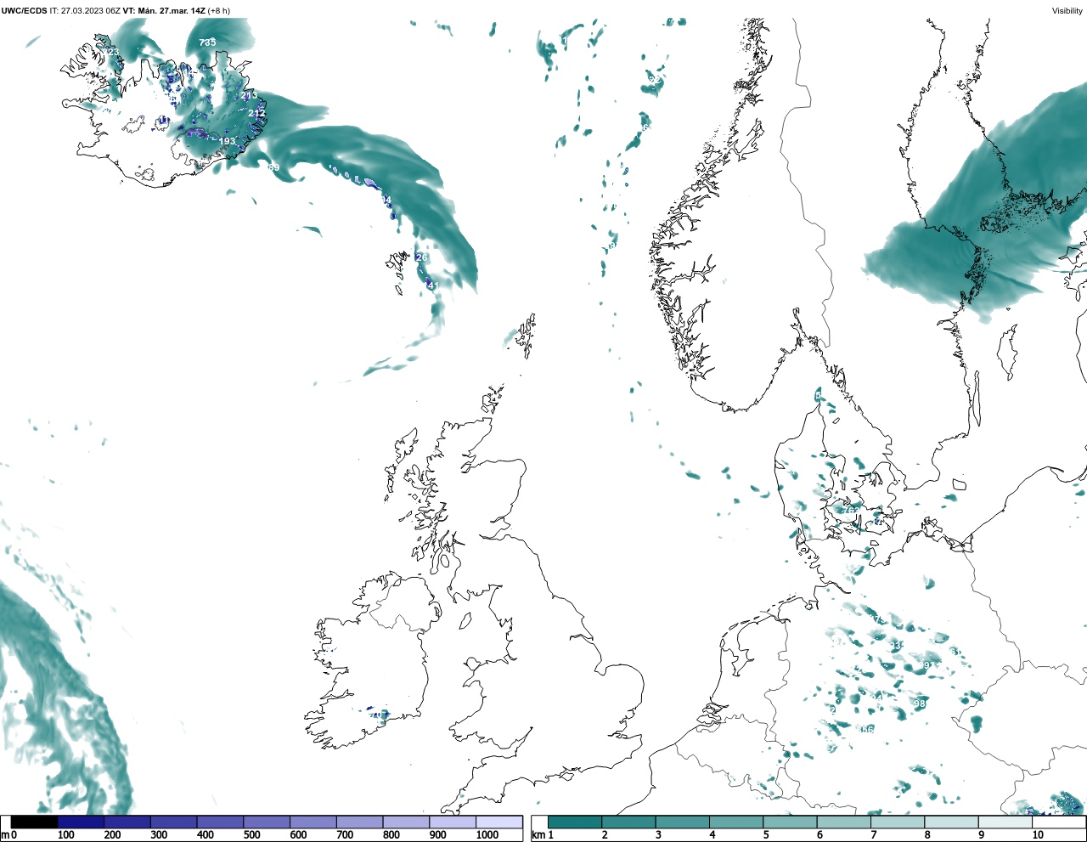Screen dimensions: 1087x842
Task: Click the 89 visibility value off Iceland's coast
Action: [x=273, y=167]
